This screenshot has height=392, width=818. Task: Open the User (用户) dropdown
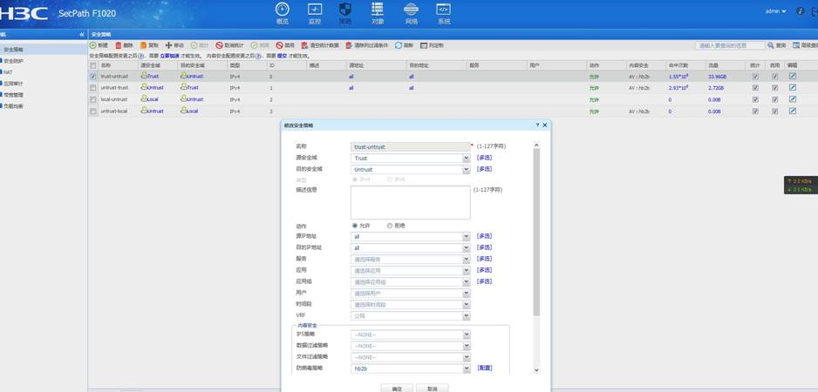466,293
